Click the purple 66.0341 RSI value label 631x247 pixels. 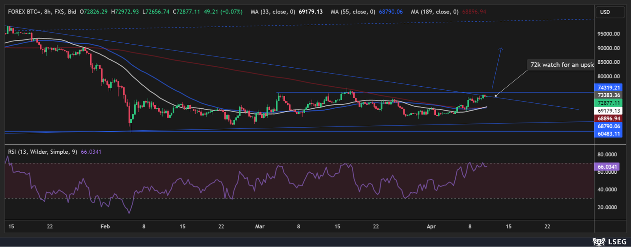tap(607, 167)
